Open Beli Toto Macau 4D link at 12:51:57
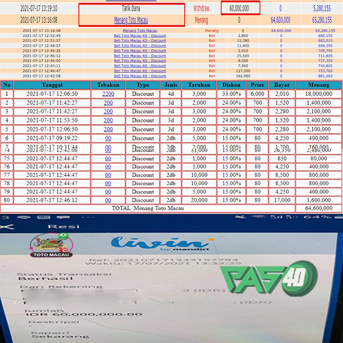The image size is (343, 343). (x=140, y=41)
